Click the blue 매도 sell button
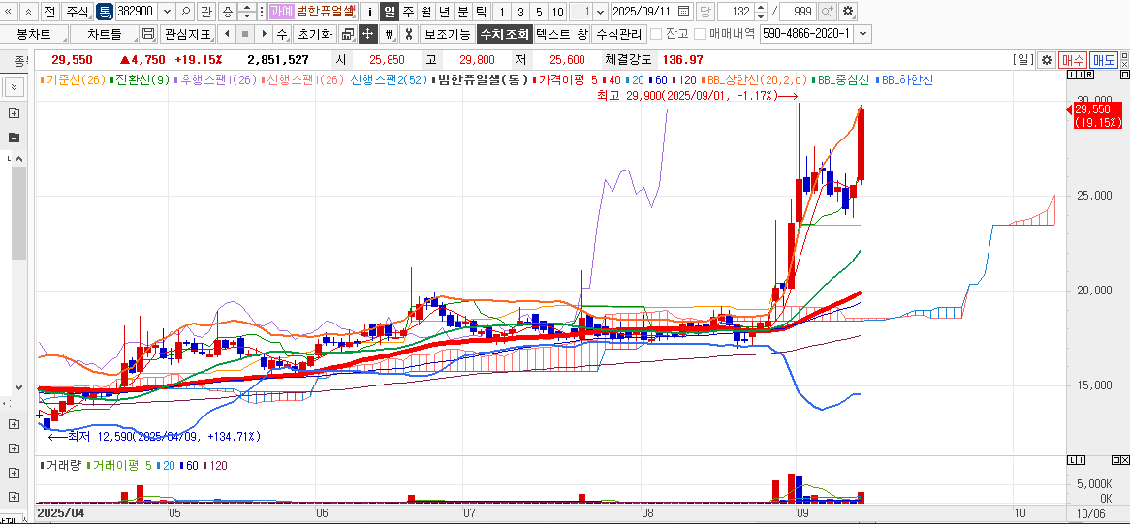 pyautogui.click(x=1104, y=60)
